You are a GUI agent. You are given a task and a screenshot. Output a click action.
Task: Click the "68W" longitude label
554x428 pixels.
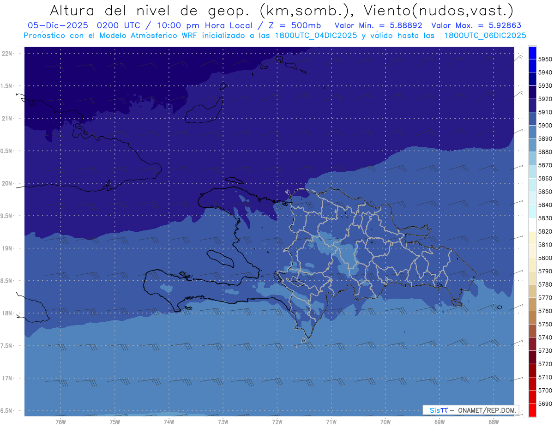click(494, 422)
